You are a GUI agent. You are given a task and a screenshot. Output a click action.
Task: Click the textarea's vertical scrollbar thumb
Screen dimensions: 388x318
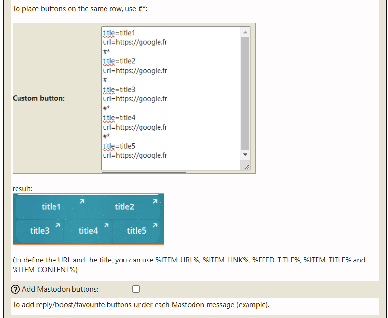click(x=245, y=93)
